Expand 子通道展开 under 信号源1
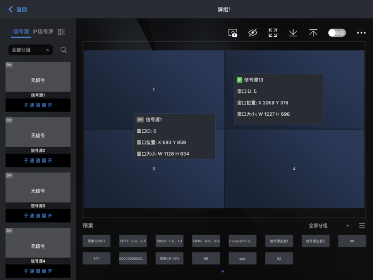The width and height of the screenshot is (373, 280). tap(38, 105)
